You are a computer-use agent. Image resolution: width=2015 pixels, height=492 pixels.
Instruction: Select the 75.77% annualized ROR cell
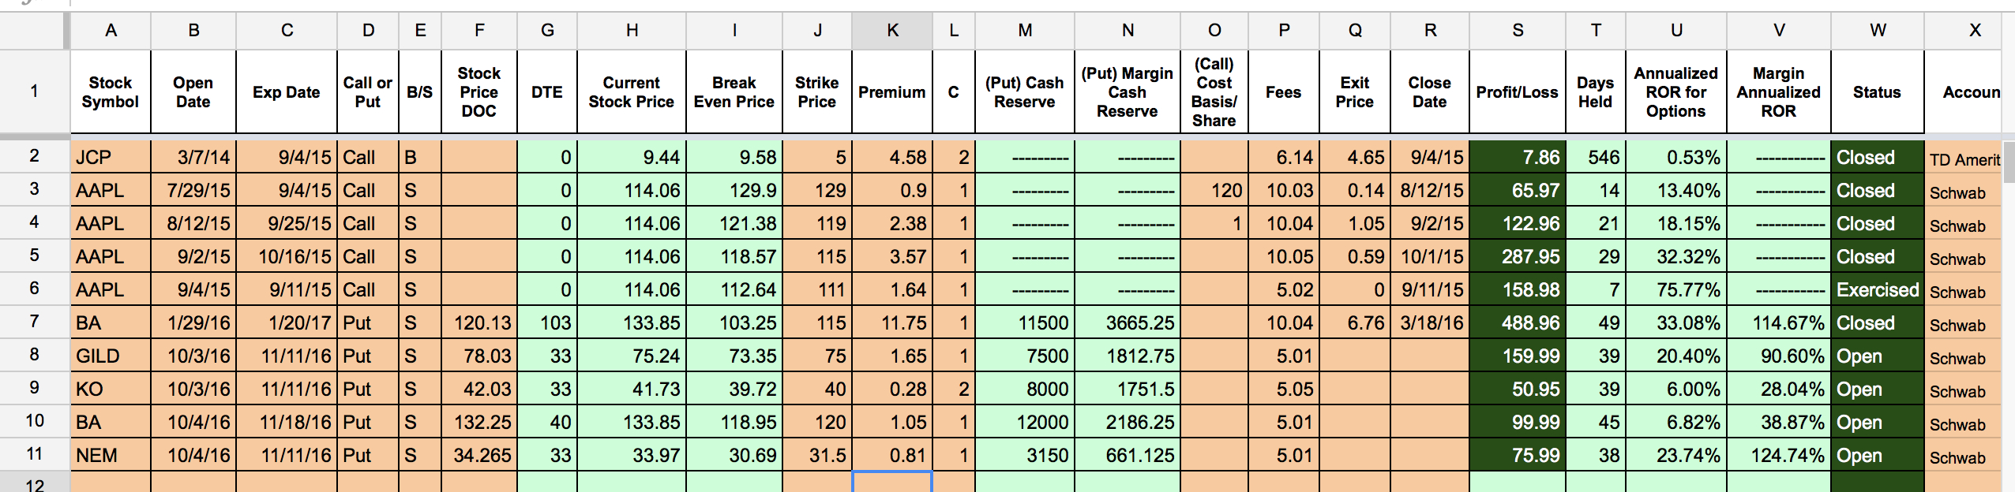tap(1675, 290)
